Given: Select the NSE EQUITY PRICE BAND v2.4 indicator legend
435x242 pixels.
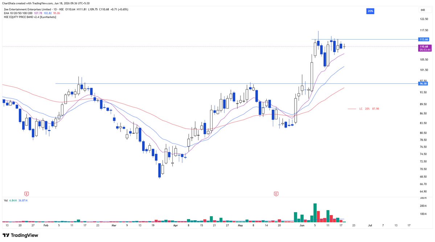Looking at the screenshot, I should [x=30, y=17].
